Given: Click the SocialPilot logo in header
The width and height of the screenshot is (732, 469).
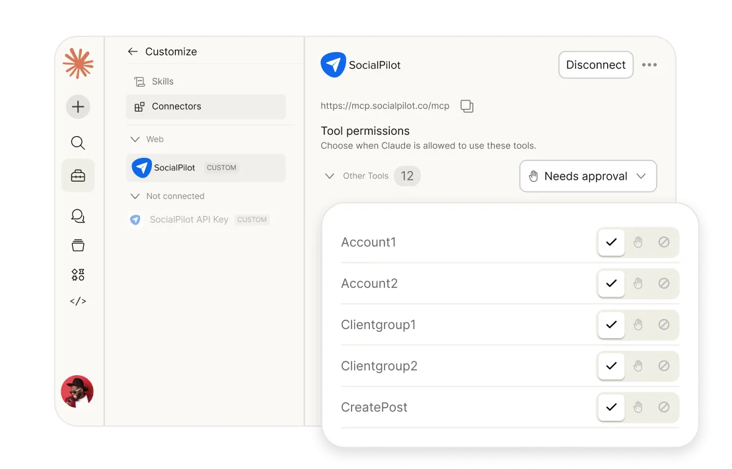Looking at the screenshot, I should 334,65.
